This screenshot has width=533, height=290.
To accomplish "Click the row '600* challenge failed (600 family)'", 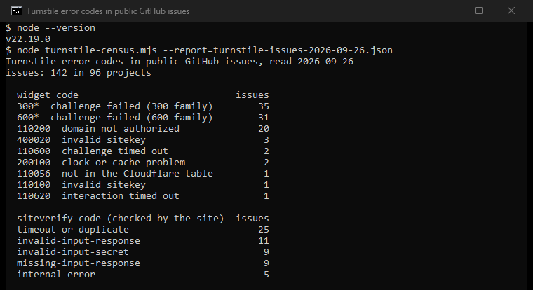I will (x=143, y=118).
